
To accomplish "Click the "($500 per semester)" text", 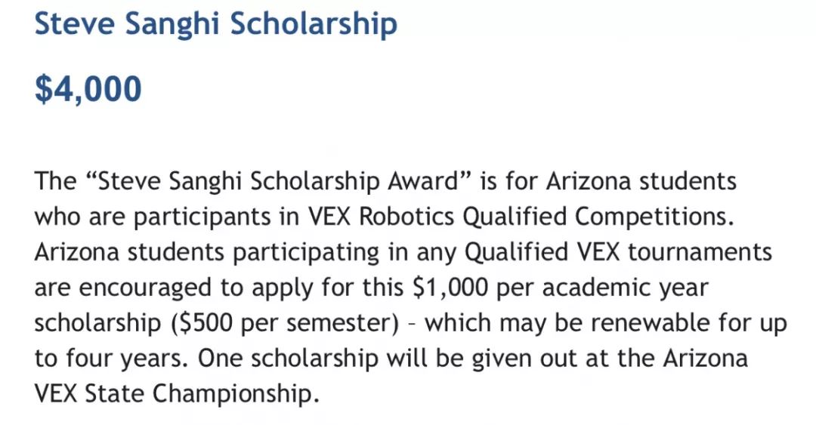I will [x=285, y=324].
